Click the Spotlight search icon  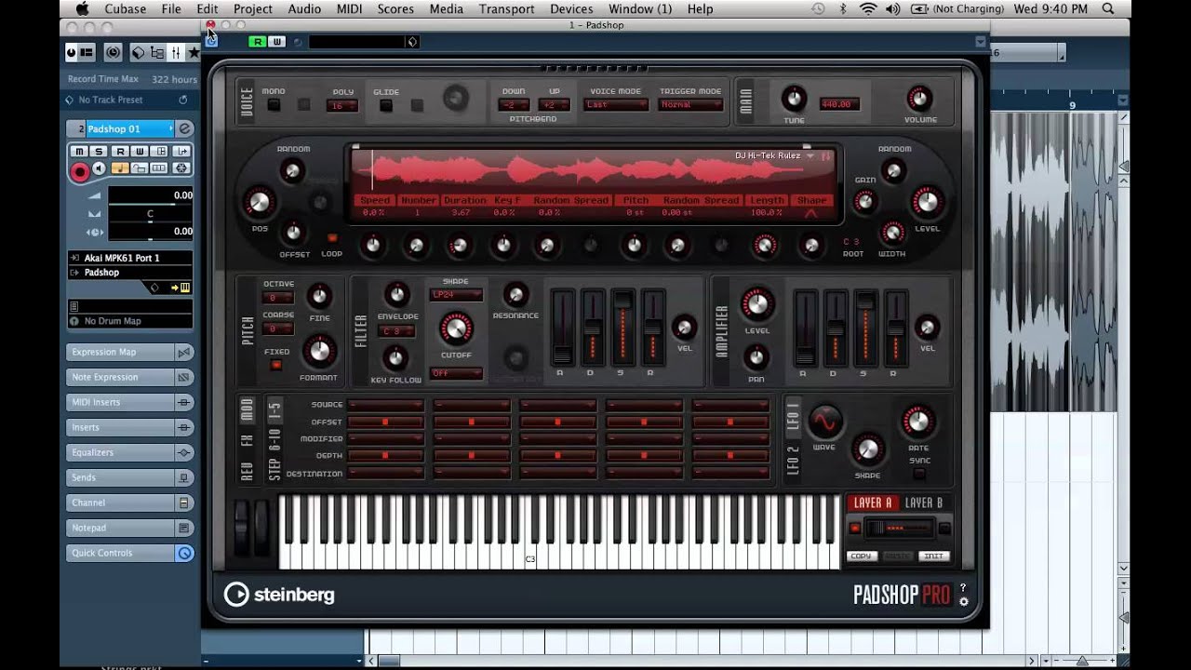(1107, 8)
